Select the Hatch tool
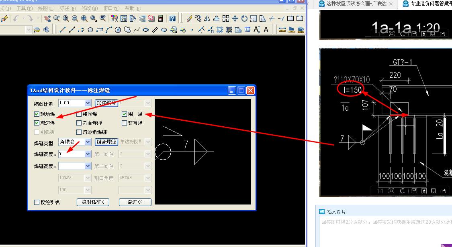This screenshot has height=247, width=452. tap(220, 30)
